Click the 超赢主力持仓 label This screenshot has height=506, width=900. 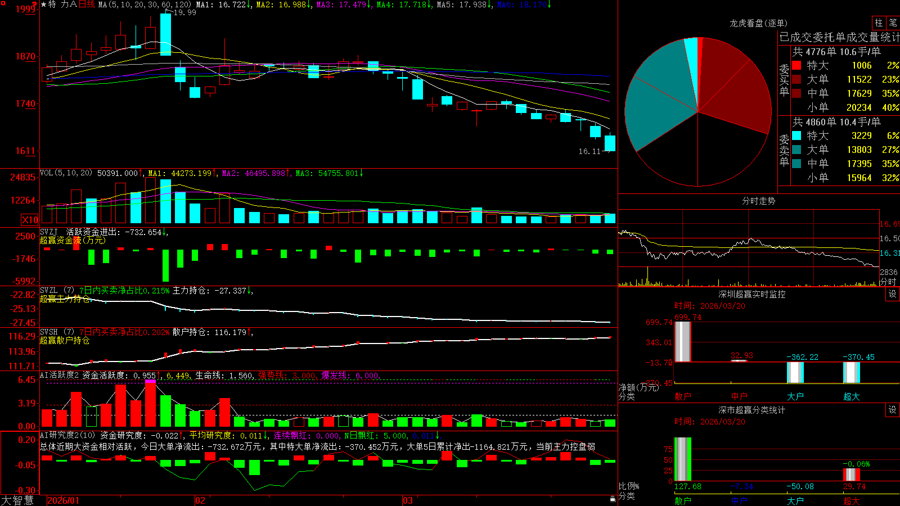(65, 299)
